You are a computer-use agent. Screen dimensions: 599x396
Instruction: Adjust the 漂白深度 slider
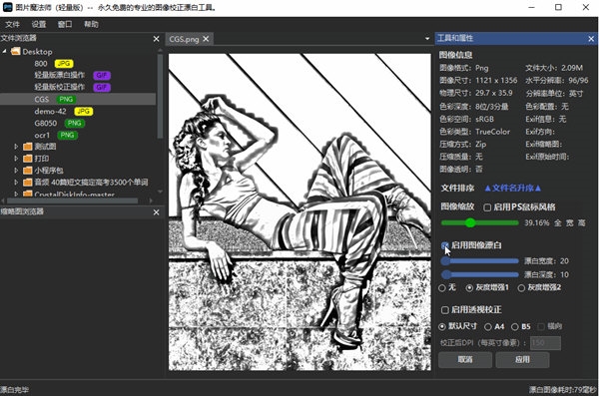(480, 274)
